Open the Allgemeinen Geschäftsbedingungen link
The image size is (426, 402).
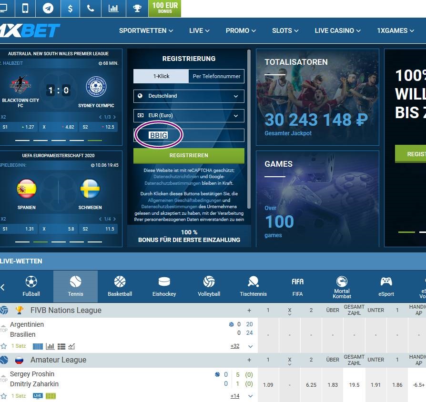[184, 201]
